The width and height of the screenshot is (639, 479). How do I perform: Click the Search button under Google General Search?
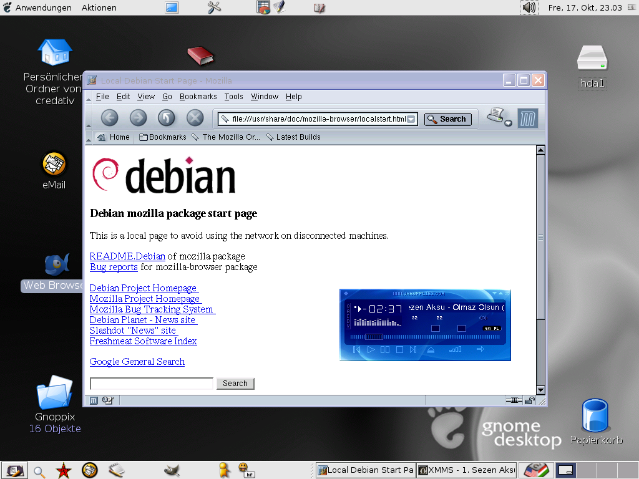coord(235,384)
